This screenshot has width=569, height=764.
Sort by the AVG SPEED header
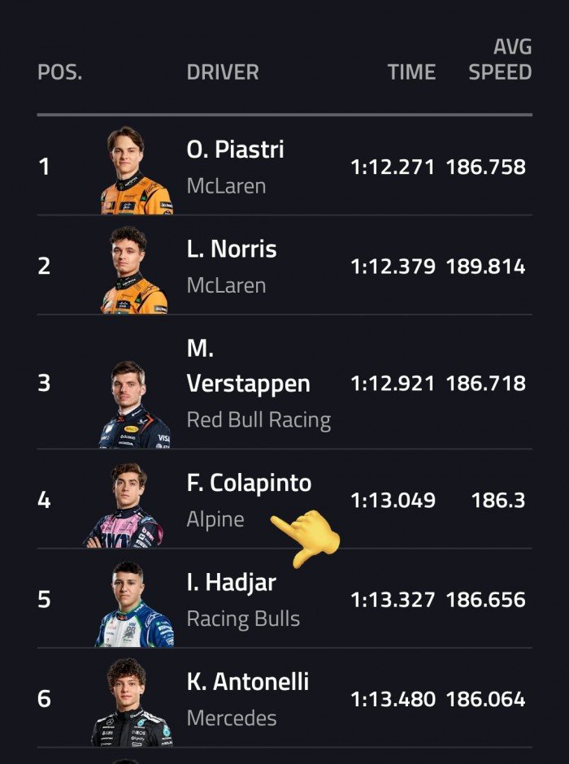click(x=500, y=59)
